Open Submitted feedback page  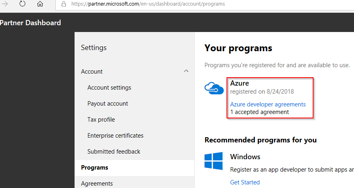(114, 152)
